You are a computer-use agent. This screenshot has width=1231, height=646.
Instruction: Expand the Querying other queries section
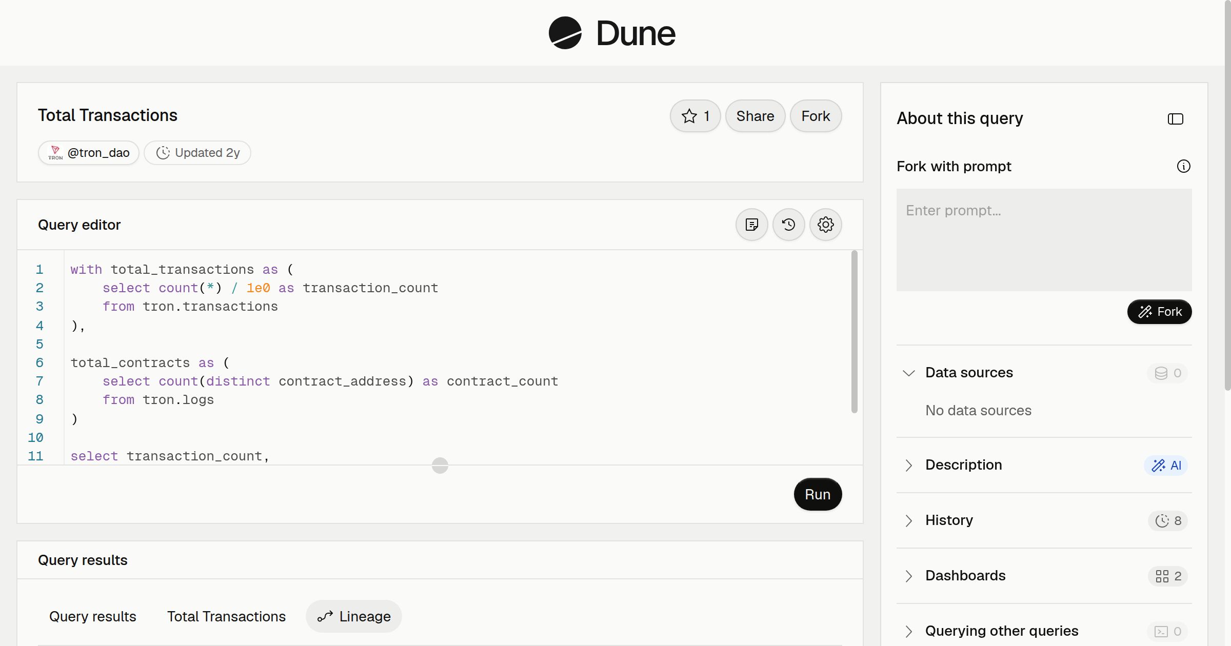[908, 632]
